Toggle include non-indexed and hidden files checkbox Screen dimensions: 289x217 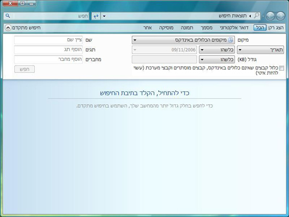[x=281, y=68]
